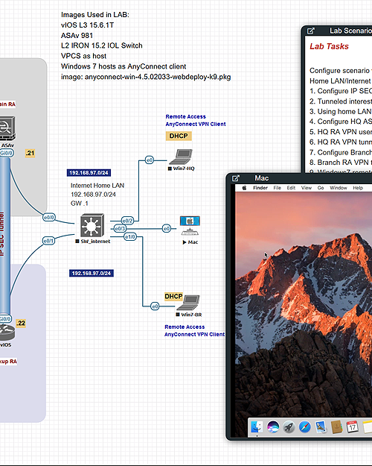Click upper blue 192.168.97.0/24 network label
The image size is (372, 466).
(x=89, y=173)
